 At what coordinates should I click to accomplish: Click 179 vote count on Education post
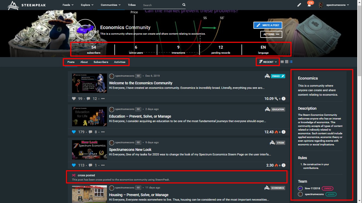click(x=81, y=132)
